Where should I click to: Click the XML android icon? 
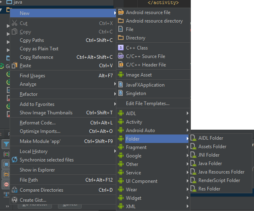coord(121,206)
